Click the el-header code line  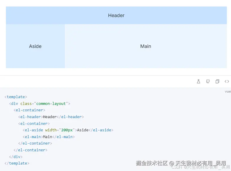point(51,117)
